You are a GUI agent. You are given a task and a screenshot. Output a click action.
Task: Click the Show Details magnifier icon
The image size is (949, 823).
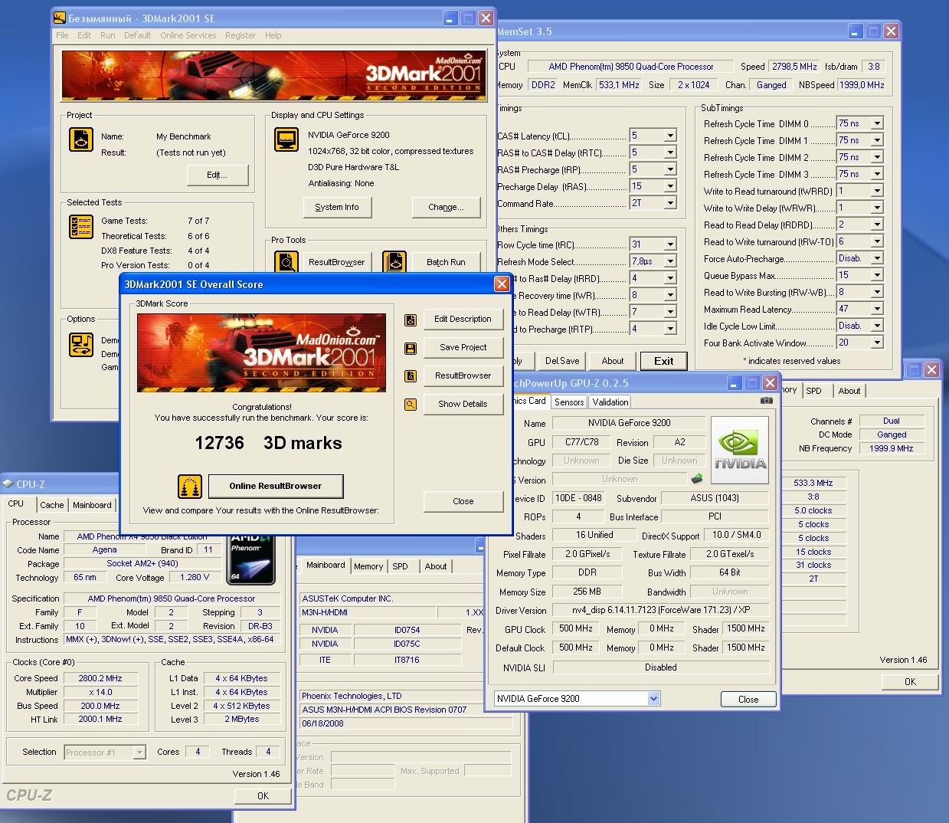tap(411, 405)
